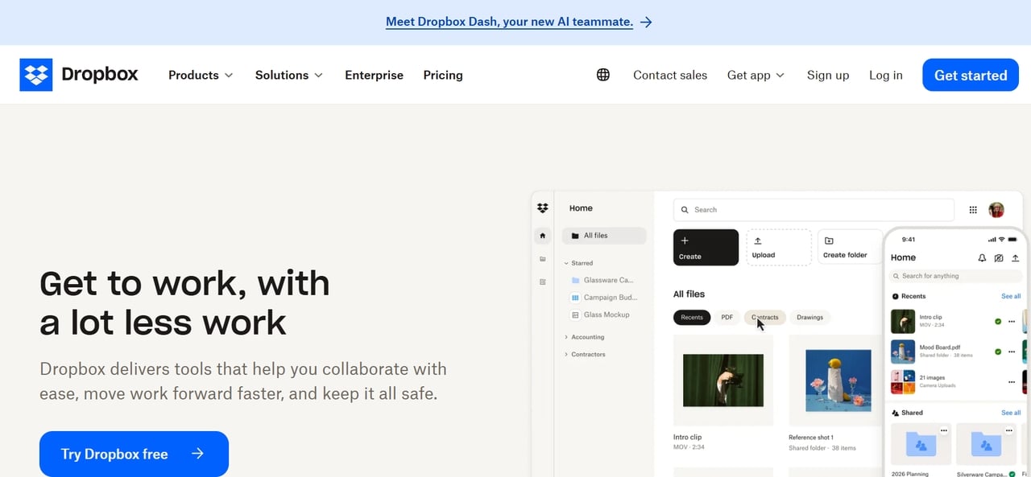The image size is (1031, 477).
Task: Expand the Accounting folder in the preview
Action: tap(566, 337)
